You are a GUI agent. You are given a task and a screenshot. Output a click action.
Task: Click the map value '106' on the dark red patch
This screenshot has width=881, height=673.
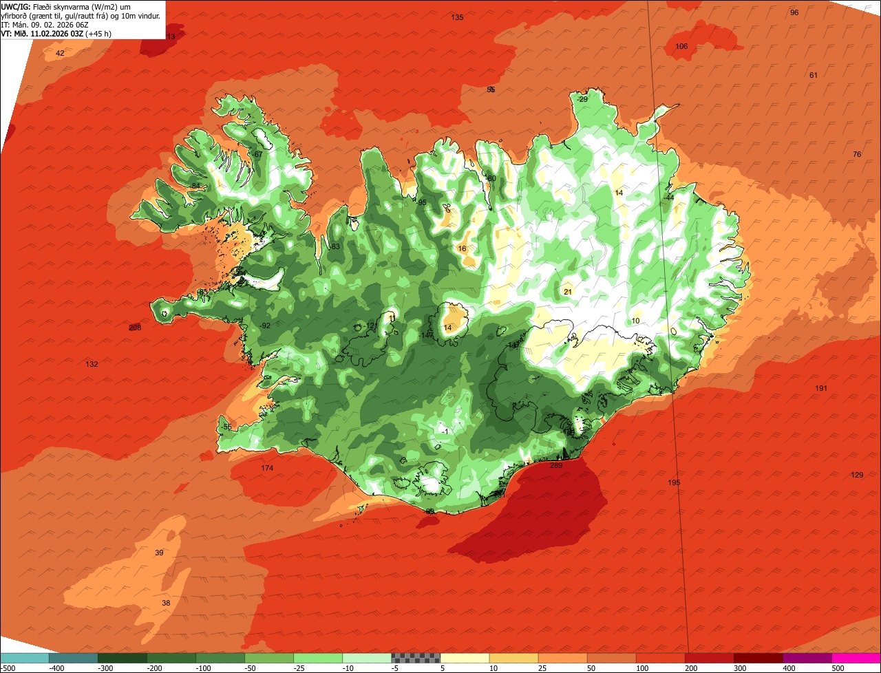[x=681, y=46]
